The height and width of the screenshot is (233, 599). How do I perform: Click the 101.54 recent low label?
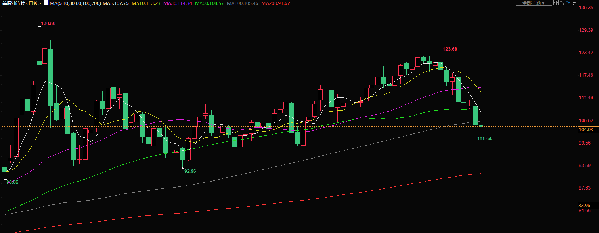click(484, 139)
